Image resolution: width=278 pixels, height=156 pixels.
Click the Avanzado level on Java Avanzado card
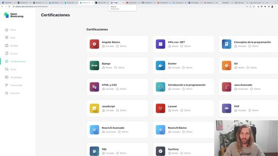coord(243,89)
